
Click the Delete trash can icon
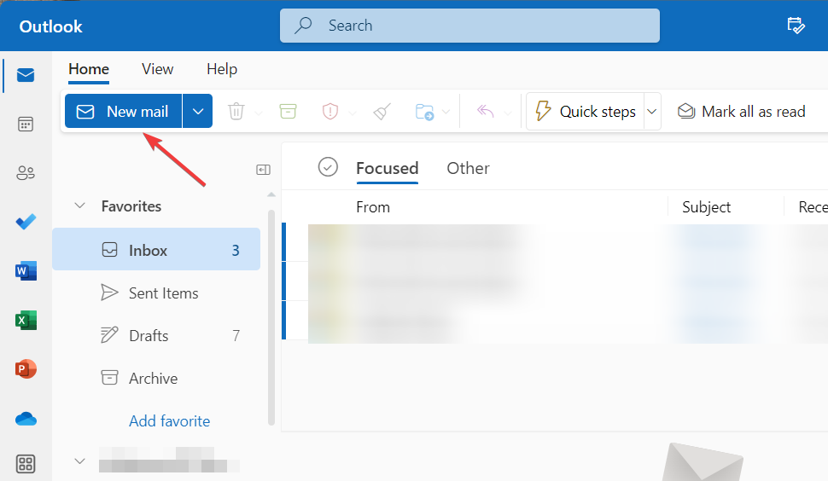click(236, 111)
